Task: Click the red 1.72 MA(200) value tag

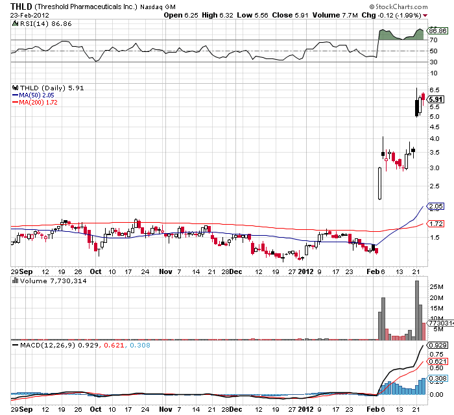Action: pyautogui.click(x=435, y=223)
